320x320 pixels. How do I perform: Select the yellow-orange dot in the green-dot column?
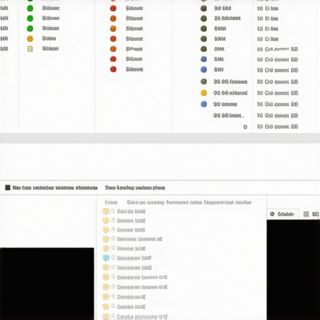click(30, 39)
